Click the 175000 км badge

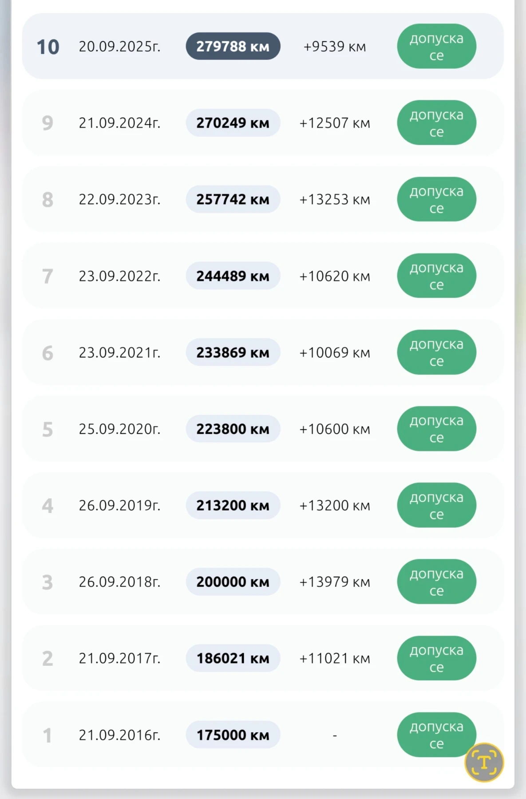pyautogui.click(x=233, y=735)
